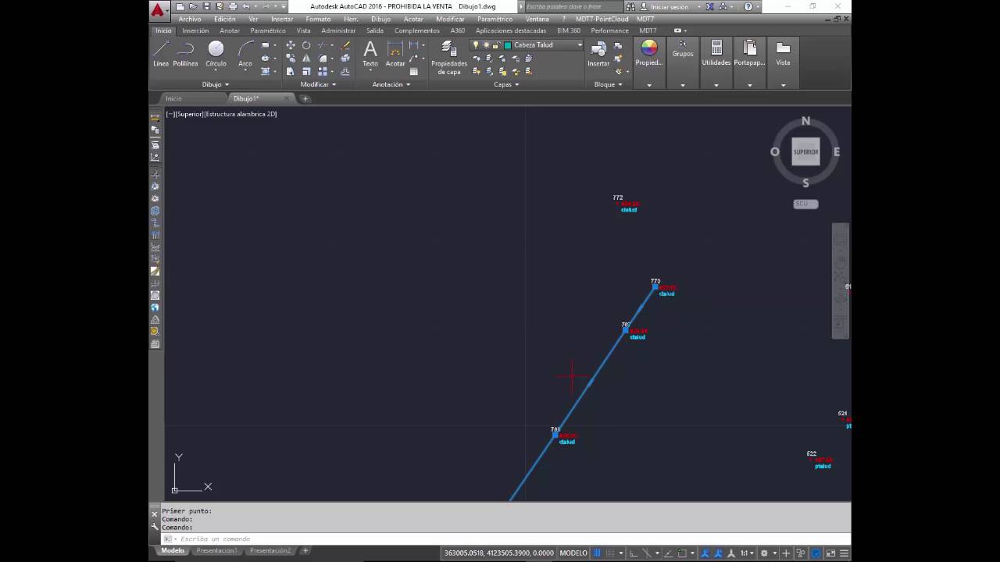The height and width of the screenshot is (562, 1000).
Task: Click the clean screen icon in status bar
Action: 830,553
